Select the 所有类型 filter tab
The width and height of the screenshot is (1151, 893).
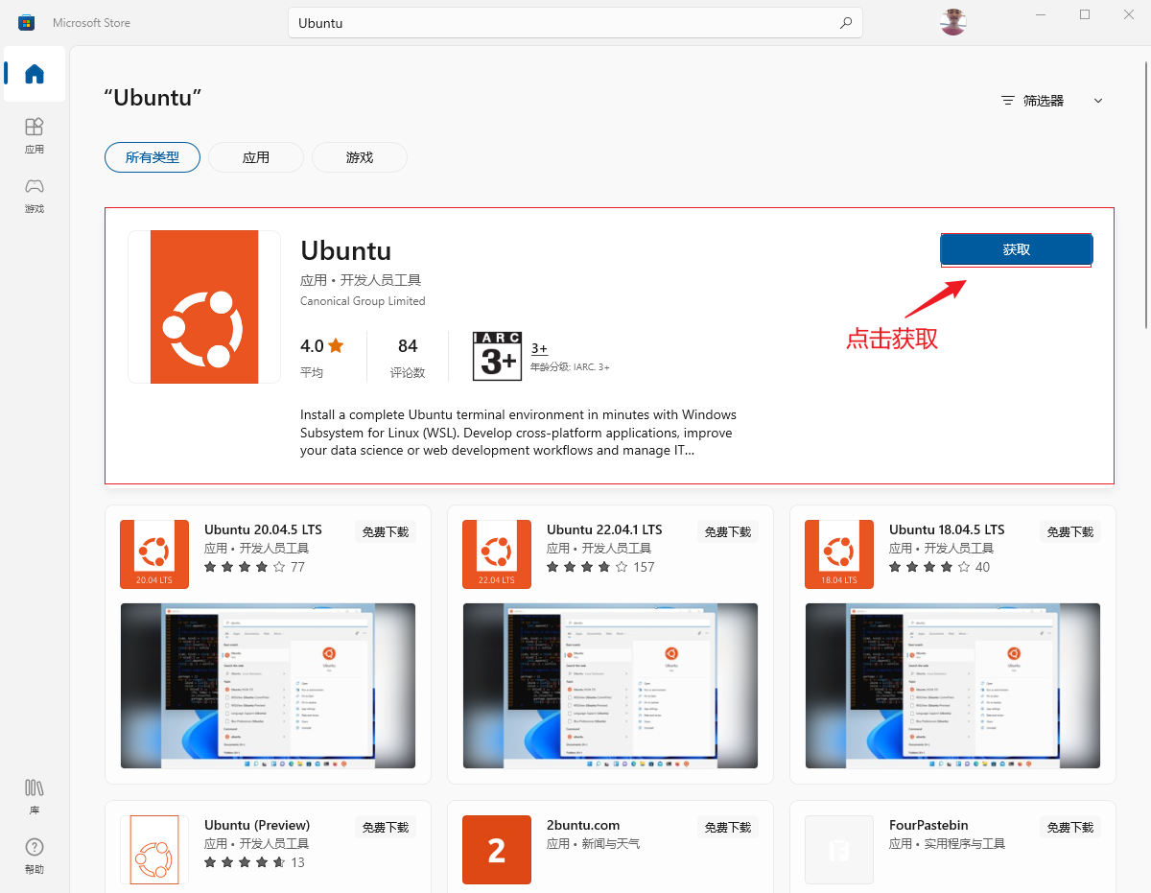(153, 157)
